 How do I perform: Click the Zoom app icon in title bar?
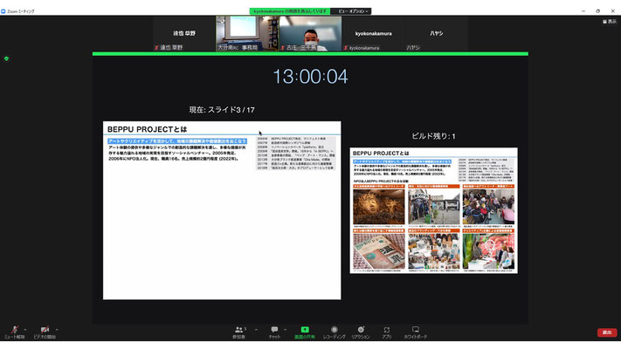tap(3, 11)
